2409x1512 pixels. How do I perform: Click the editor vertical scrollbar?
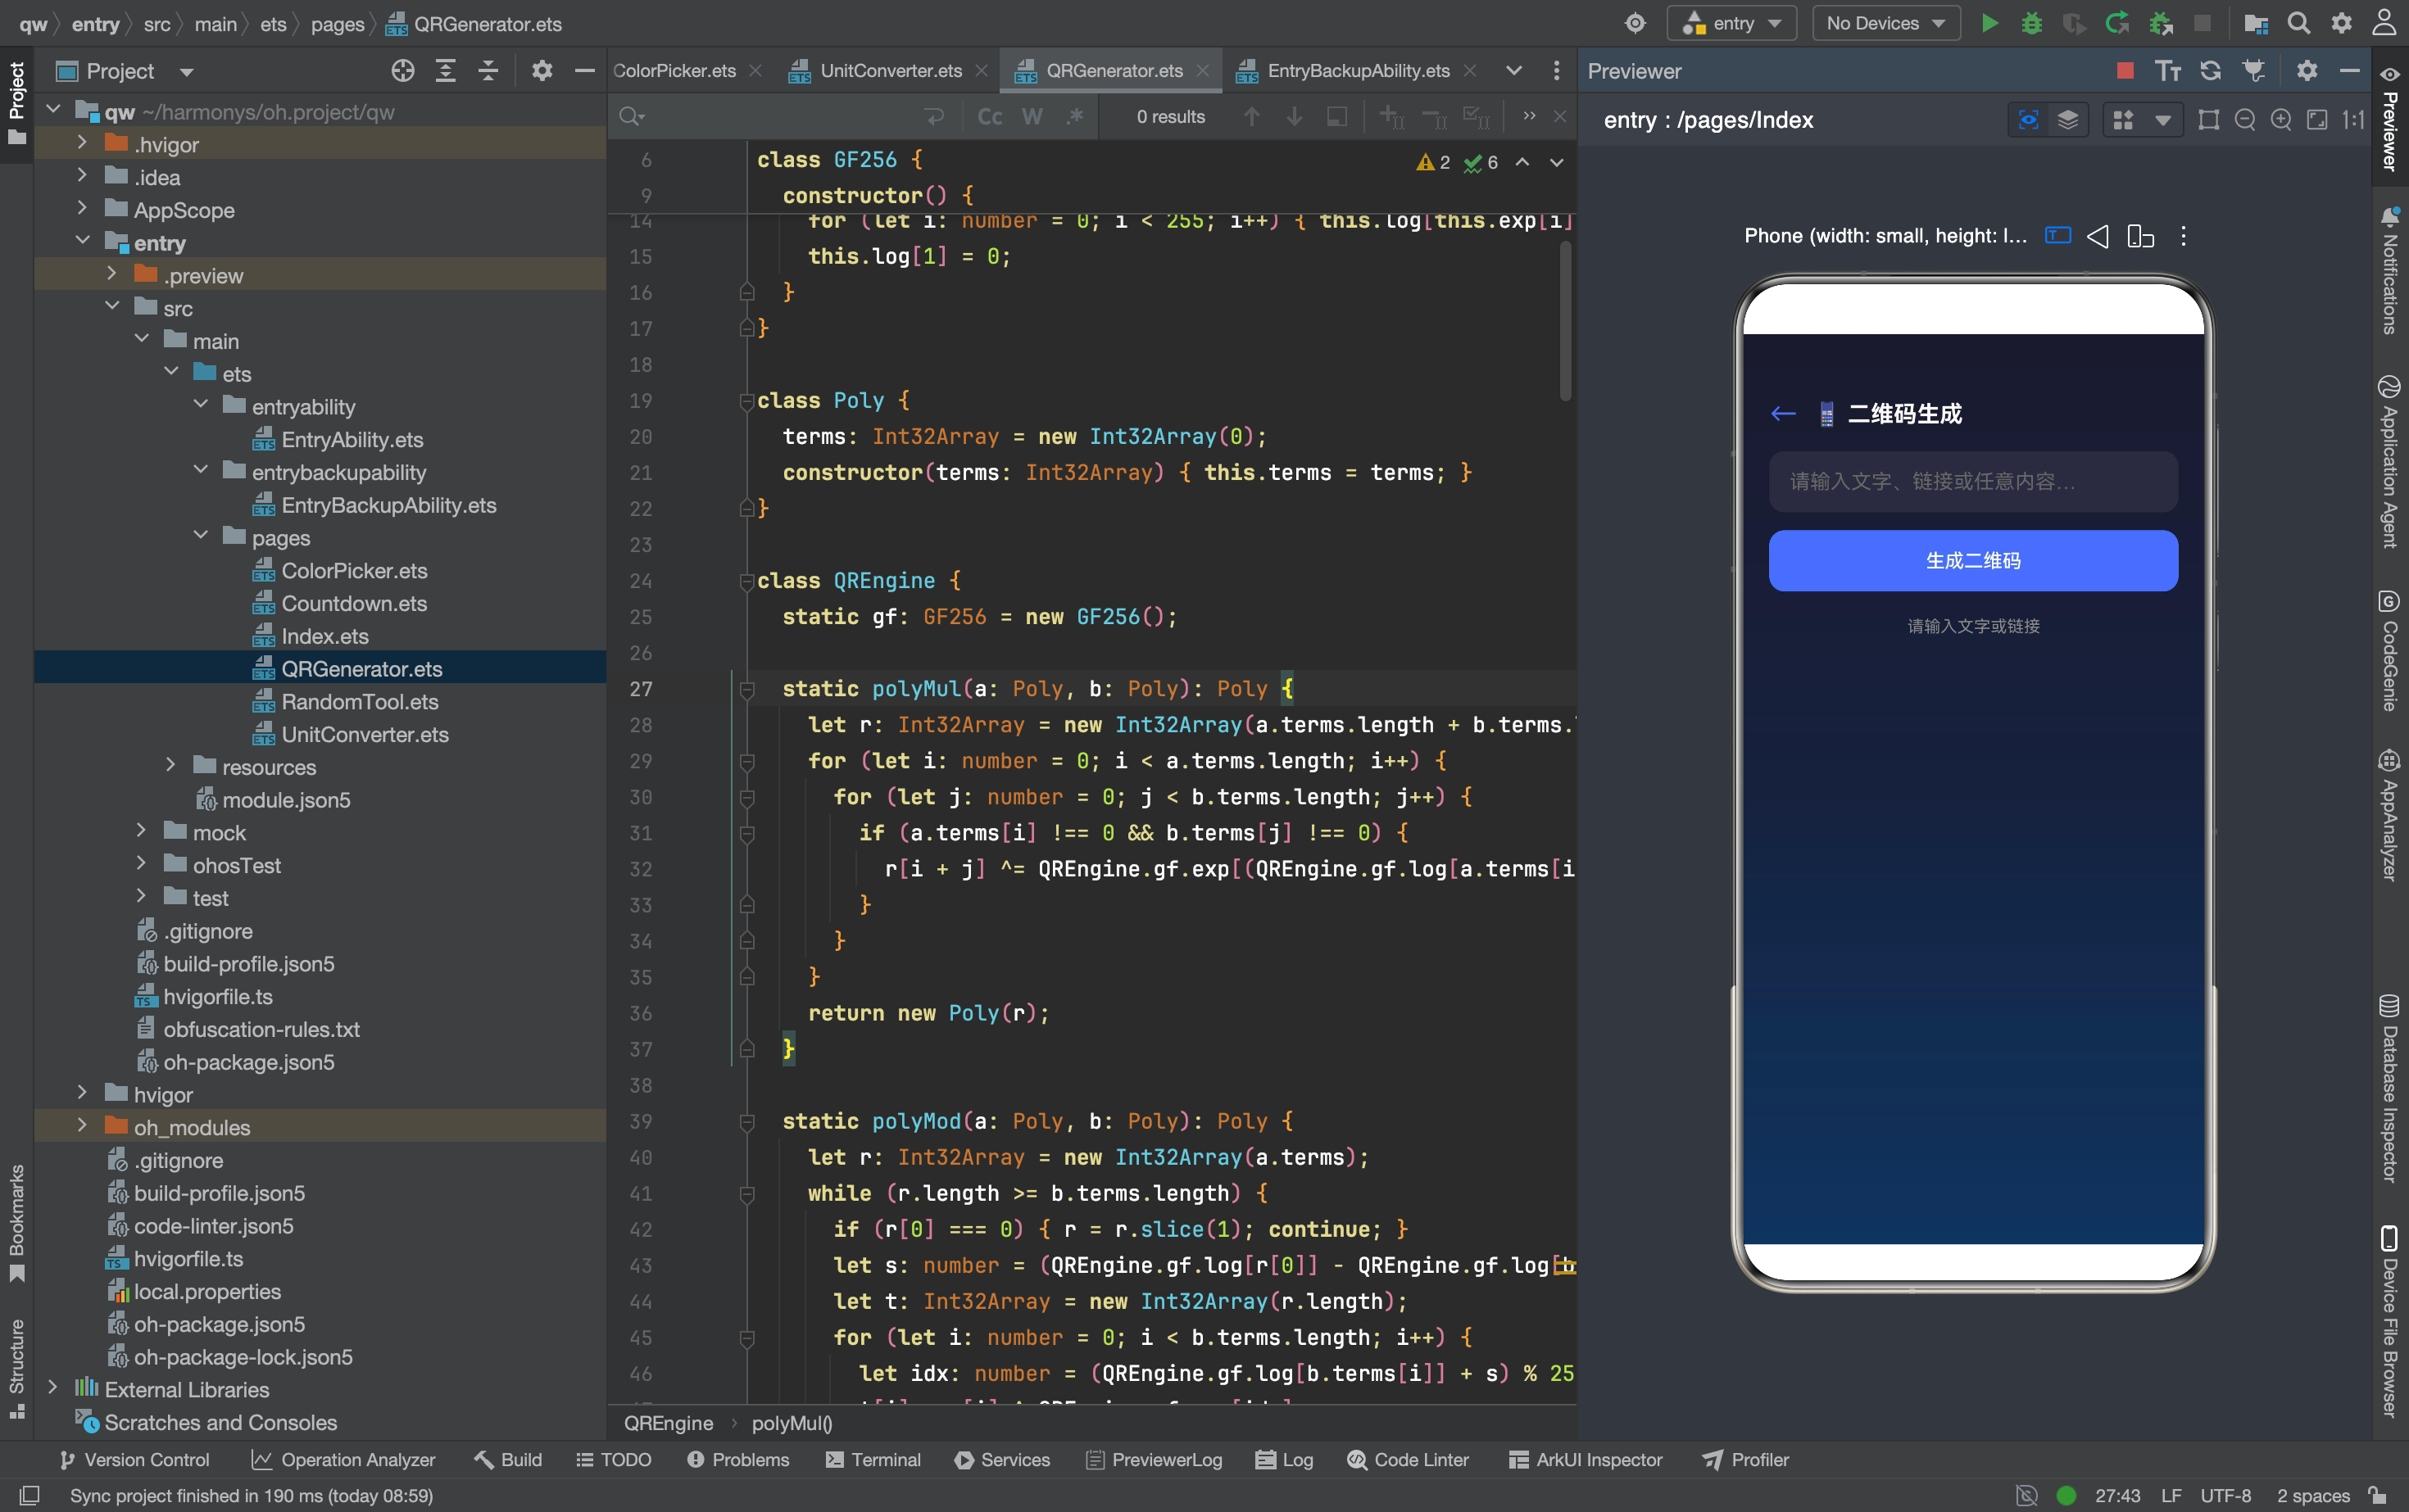[1565, 320]
